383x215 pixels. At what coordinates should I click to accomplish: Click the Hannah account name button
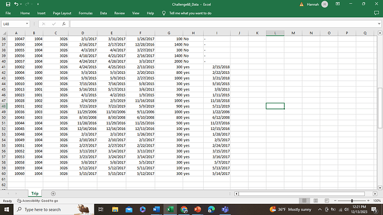click(313, 4)
